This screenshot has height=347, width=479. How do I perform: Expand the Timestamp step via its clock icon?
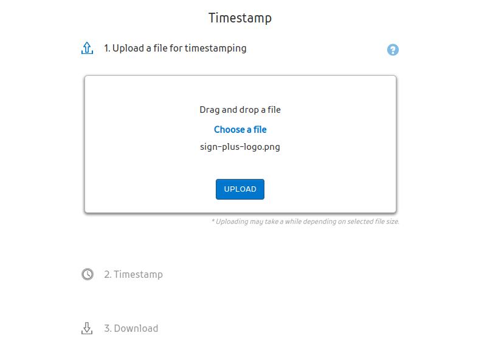(88, 274)
